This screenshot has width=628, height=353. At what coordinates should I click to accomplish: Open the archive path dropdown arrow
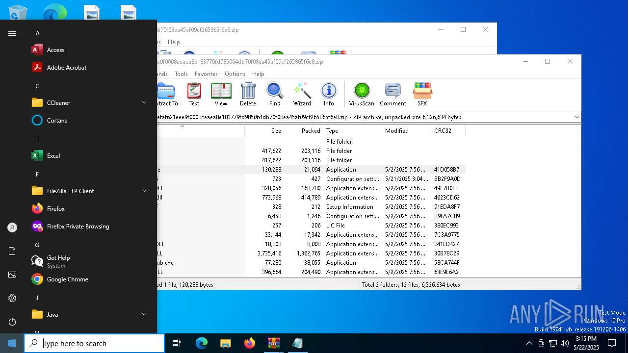[x=576, y=117]
